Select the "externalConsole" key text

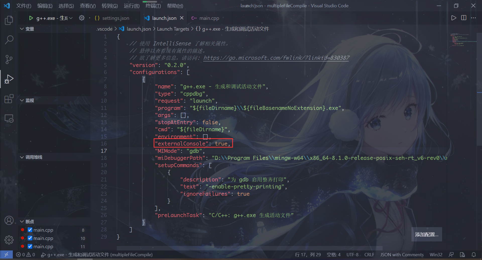tap(182, 144)
